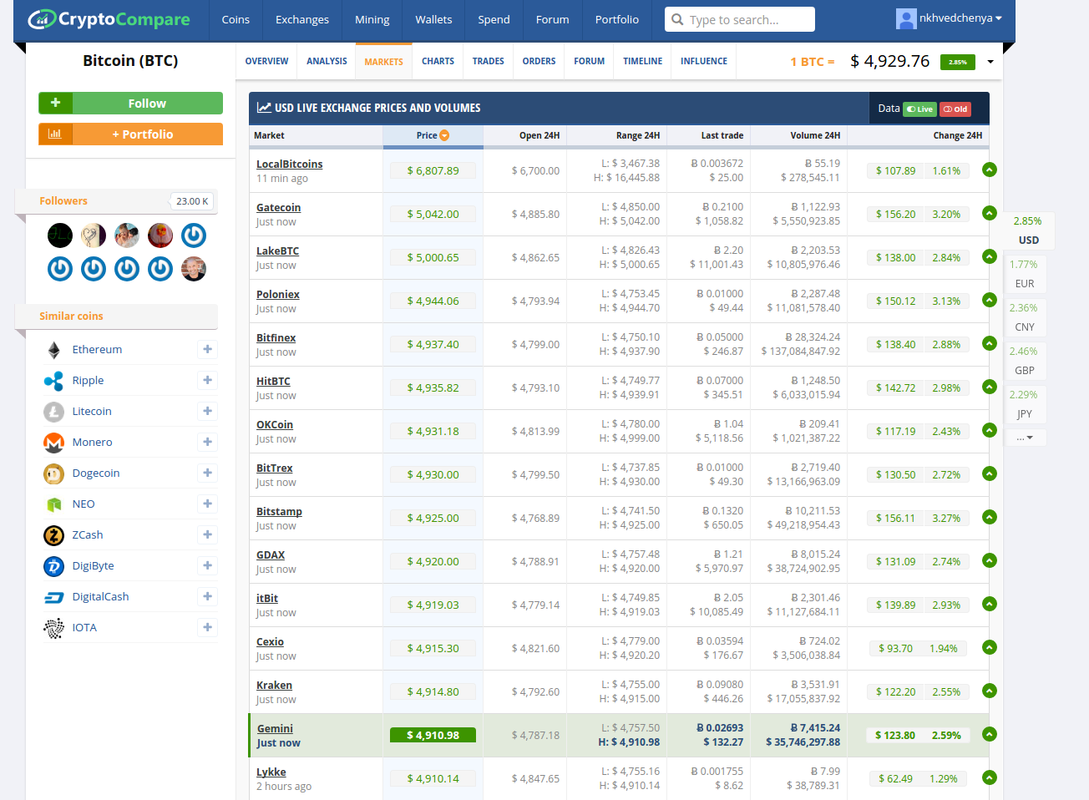1089x800 pixels.
Task: Open the Kraken market link
Action: (x=274, y=686)
